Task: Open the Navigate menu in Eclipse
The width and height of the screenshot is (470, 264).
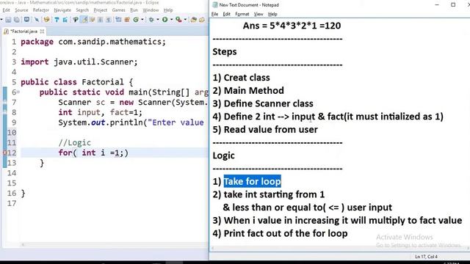Action: pos(62,10)
